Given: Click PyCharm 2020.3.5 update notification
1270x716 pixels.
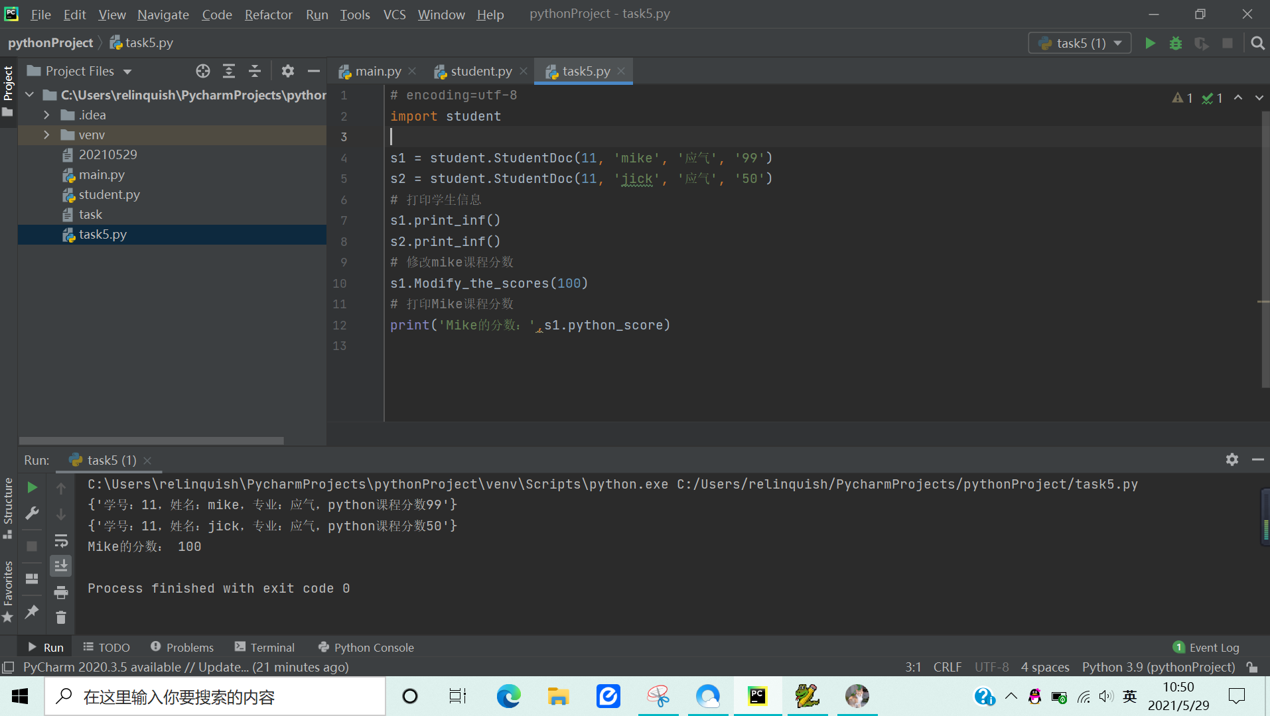Looking at the screenshot, I should tap(186, 667).
